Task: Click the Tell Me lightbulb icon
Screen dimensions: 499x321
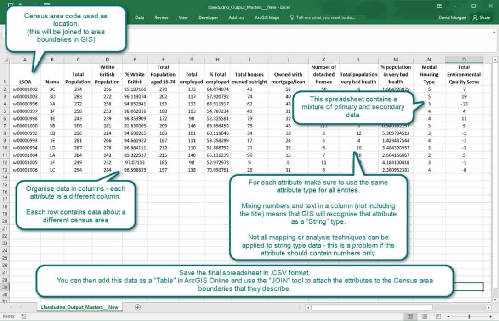Action: (291, 17)
